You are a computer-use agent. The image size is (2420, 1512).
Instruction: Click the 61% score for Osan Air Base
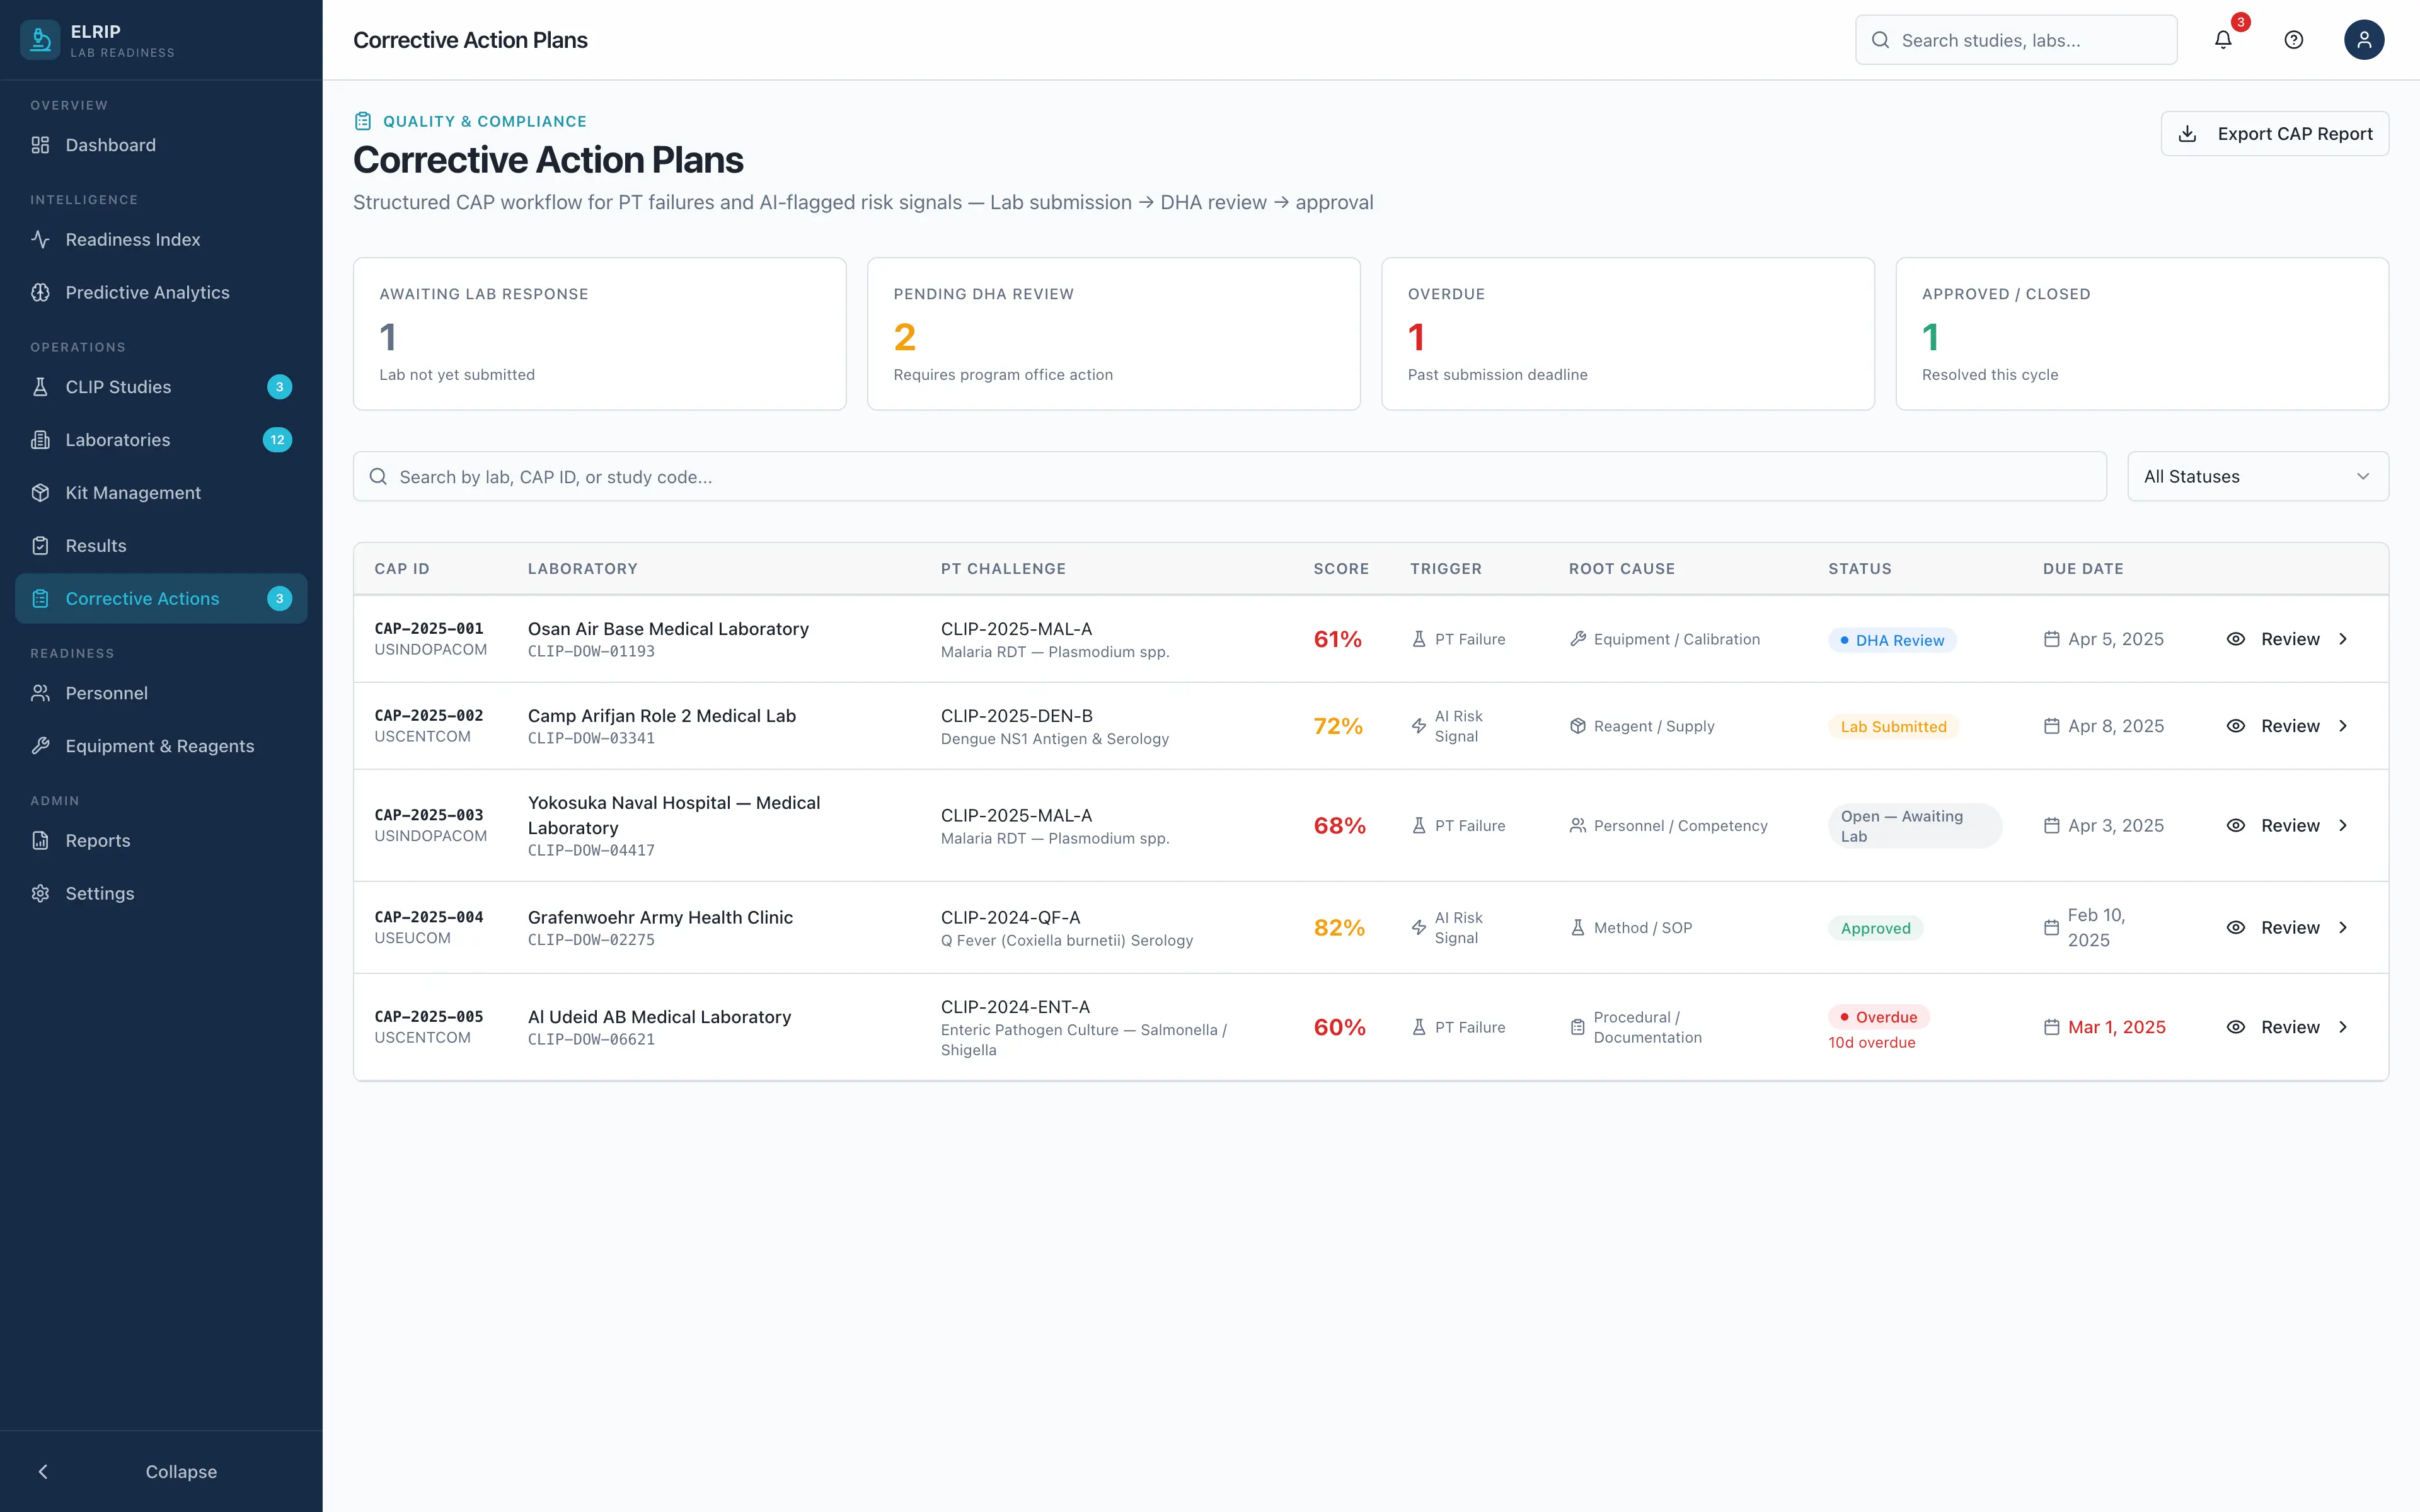(x=1339, y=639)
